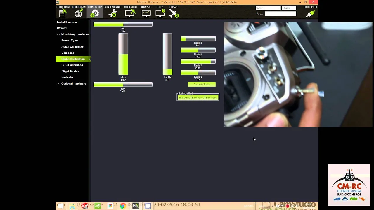Open Google Chrome from the taskbar
Screen dimensions: 374x210
click(x=123, y=206)
